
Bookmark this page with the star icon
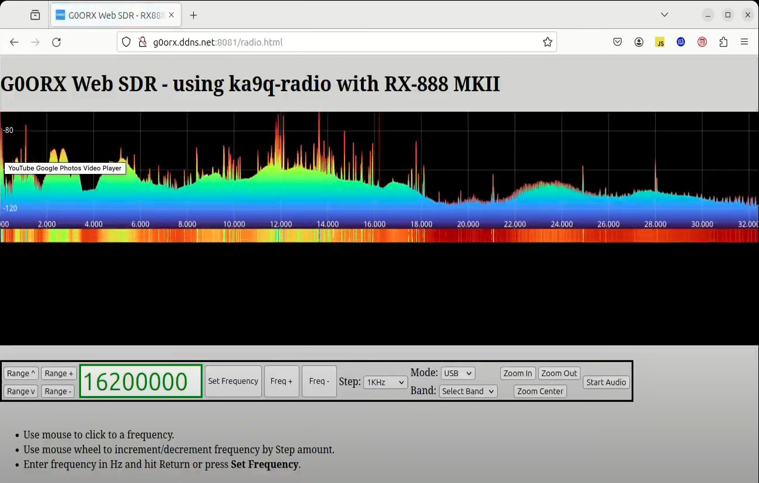pos(547,42)
